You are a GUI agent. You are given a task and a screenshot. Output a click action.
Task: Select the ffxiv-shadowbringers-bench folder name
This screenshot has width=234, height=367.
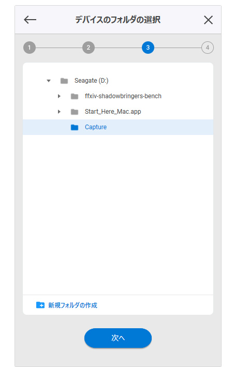pos(123,96)
